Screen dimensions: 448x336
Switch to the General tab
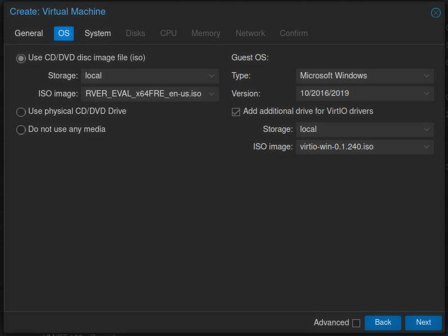click(x=29, y=33)
